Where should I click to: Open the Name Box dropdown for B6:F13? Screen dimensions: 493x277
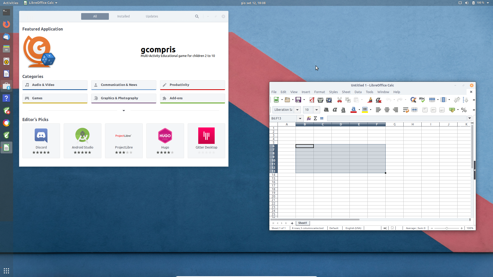tap(300, 118)
